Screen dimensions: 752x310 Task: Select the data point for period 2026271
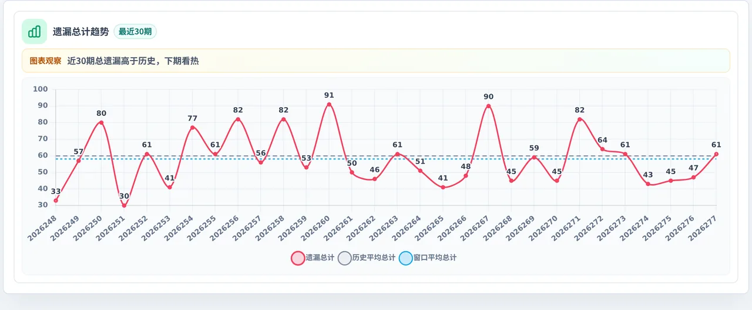tap(579, 119)
